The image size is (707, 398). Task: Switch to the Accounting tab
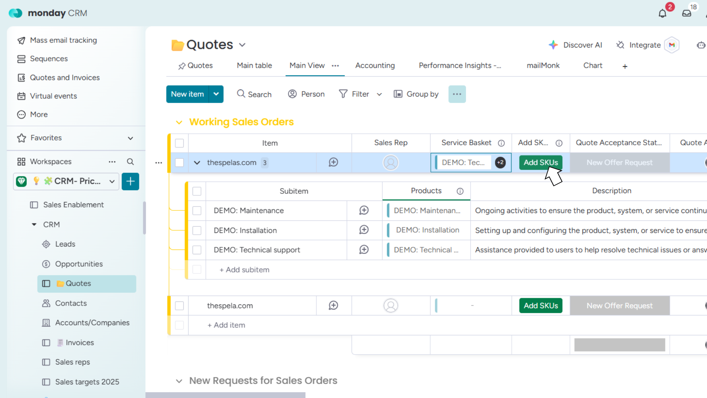tap(375, 66)
